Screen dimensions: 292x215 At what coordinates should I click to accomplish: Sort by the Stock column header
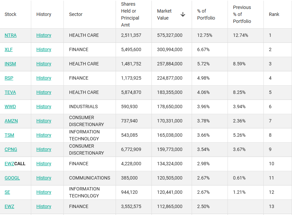pos(11,15)
